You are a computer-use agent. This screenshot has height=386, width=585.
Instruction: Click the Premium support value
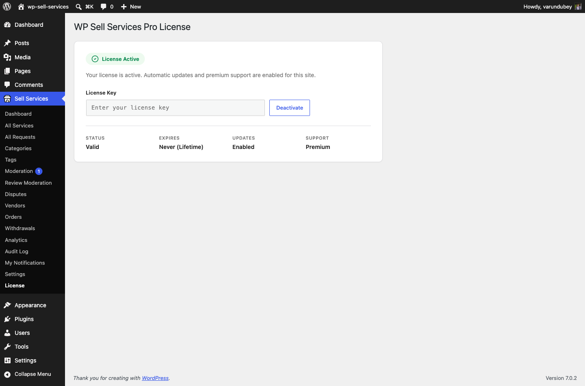[318, 147]
